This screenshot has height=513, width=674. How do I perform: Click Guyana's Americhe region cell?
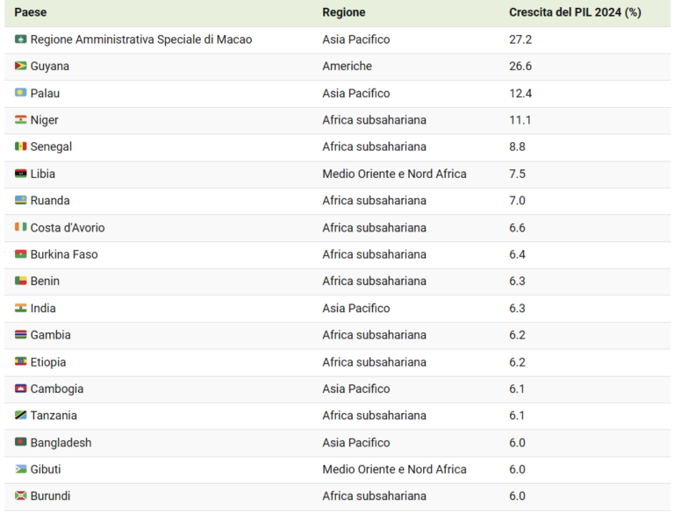coord(348,66)
